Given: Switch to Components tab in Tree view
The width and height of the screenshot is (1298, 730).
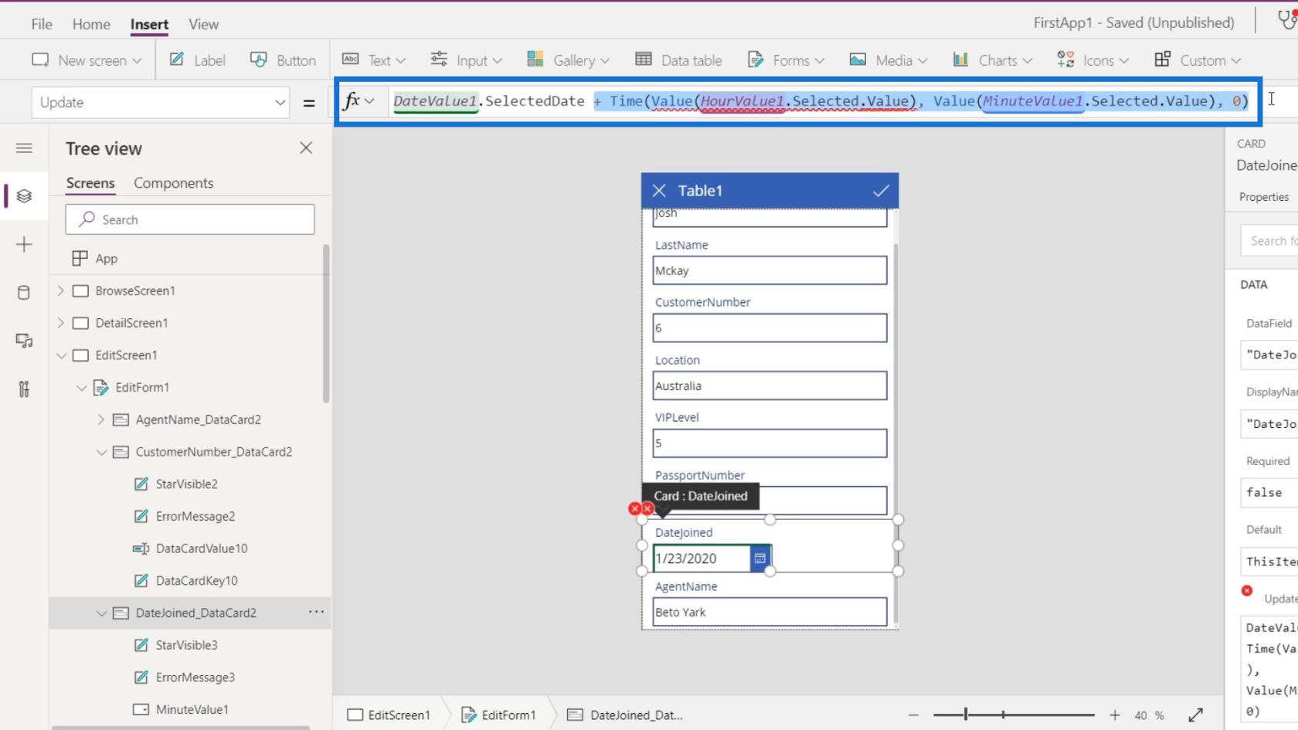Looking at the screenshot, I should tap(174, 183).
